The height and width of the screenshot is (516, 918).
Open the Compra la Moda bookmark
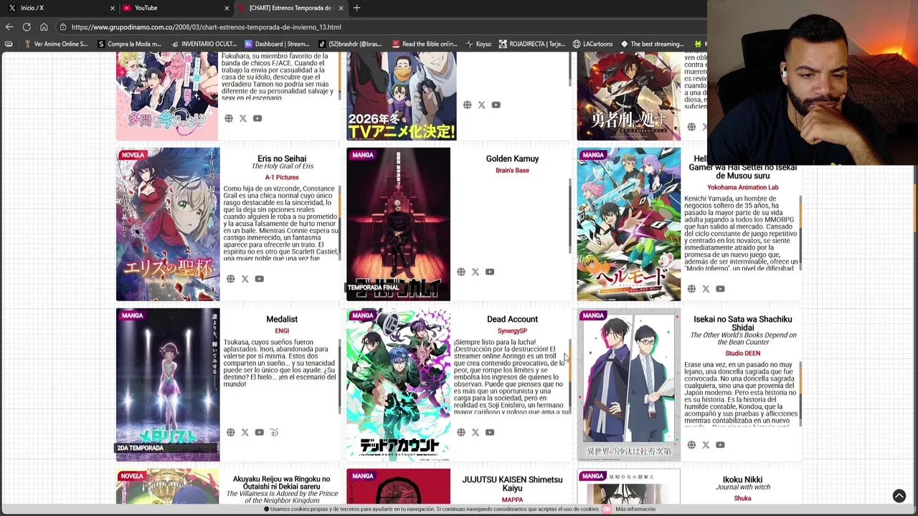coord(128,44)
